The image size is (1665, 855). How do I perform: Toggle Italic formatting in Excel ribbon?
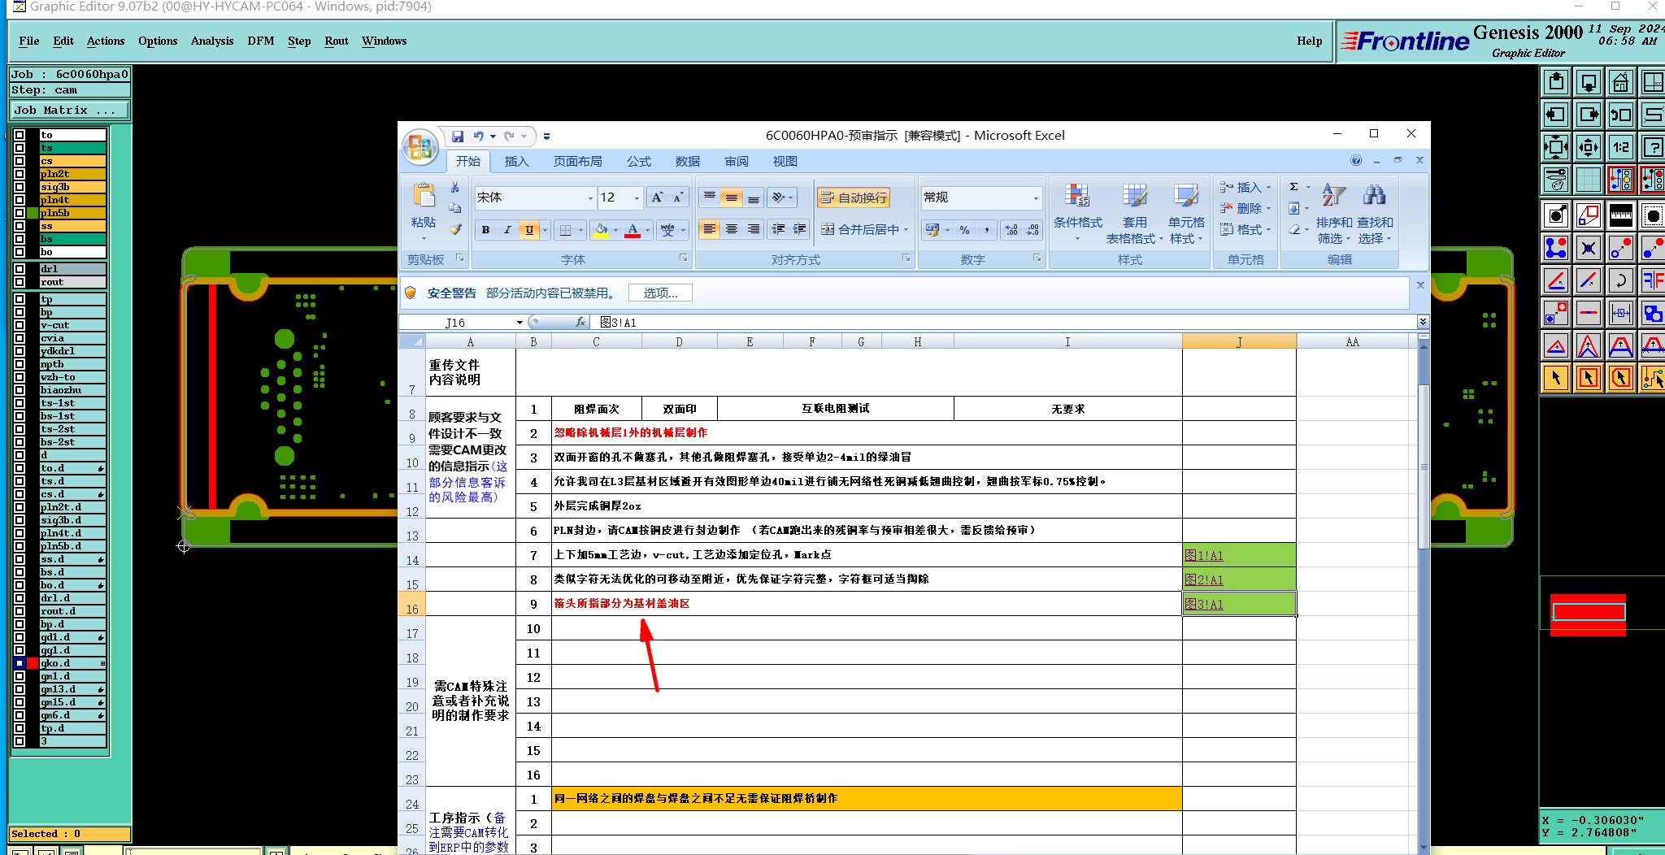pos(507,230)
